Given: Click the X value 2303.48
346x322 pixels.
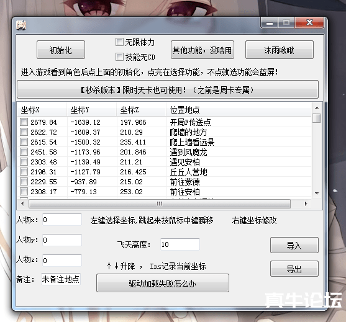Looking at the screenshot, I should (43, 162).
